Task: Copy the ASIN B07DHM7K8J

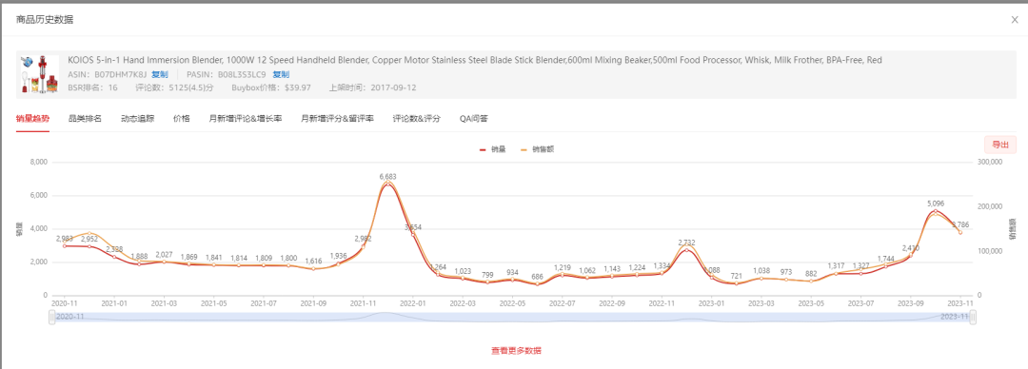Action: click(160, 75)
